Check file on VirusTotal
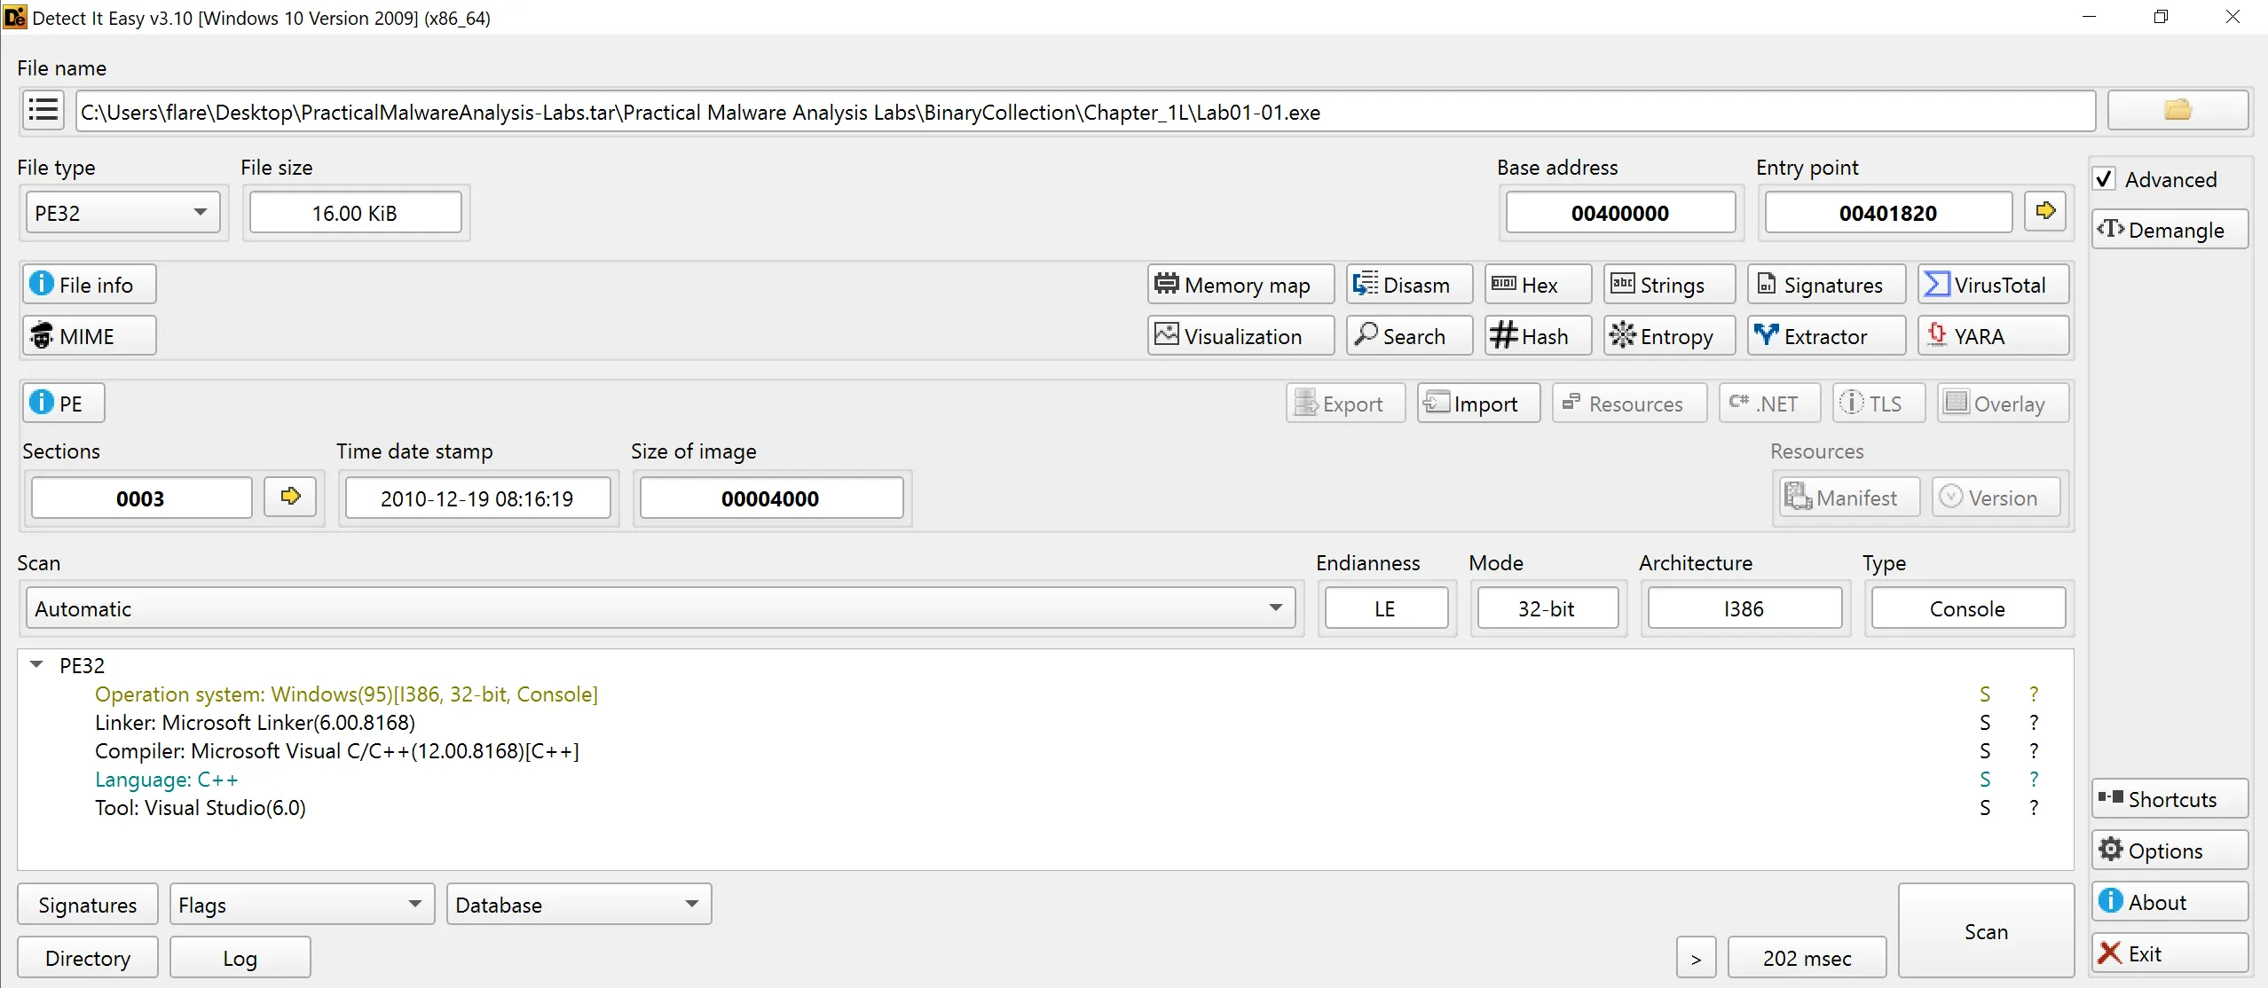 click(x=1992, y=285)
